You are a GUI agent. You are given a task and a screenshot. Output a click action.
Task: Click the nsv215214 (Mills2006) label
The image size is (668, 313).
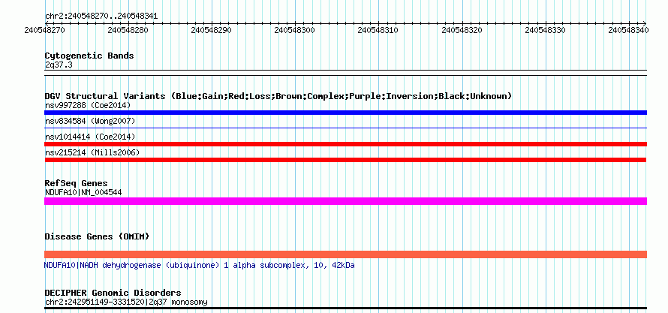coord(92,152)
